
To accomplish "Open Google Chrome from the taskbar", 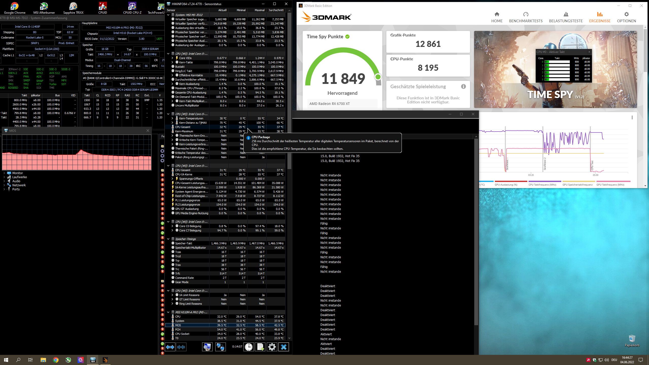I will pyautogui.click(x=56, y=360).
